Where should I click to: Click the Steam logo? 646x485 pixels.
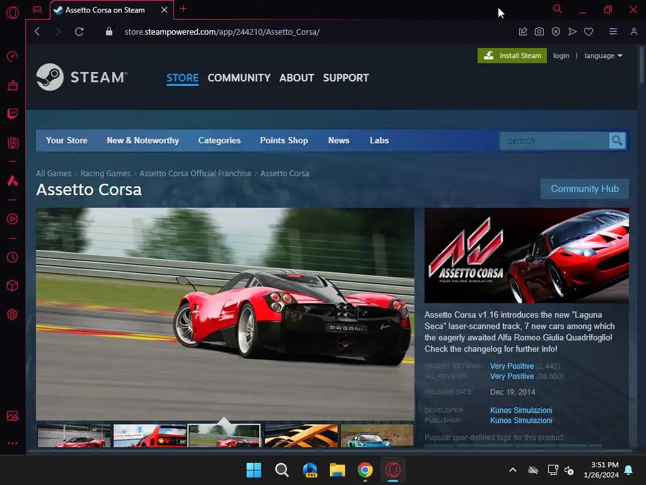point(81,77)
